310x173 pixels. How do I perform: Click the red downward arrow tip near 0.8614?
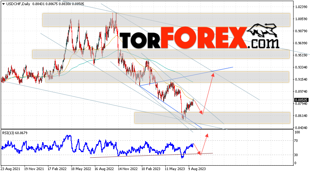(201, 113)
